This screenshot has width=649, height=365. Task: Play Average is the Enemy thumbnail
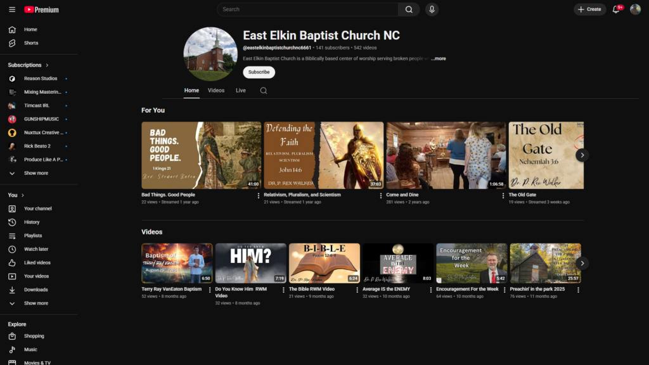click(x=398, y=263)
